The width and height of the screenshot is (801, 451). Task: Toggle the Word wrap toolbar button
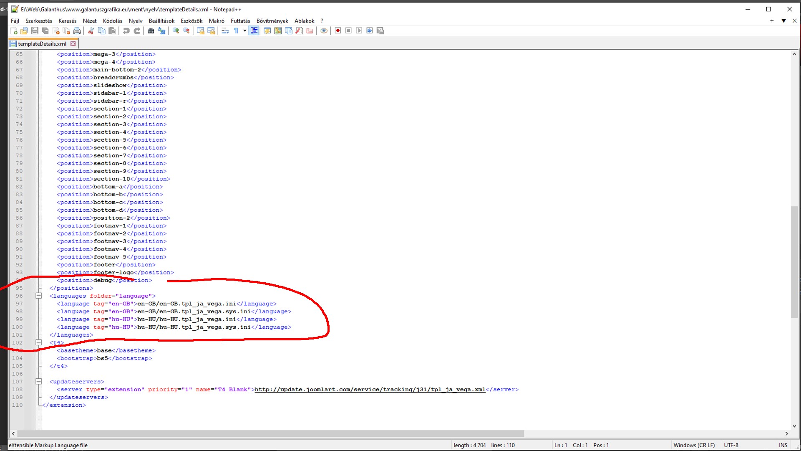coord(225,30)
